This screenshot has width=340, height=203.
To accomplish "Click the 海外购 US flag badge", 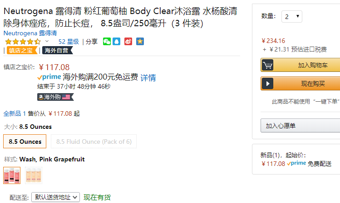I will point(55,97).
